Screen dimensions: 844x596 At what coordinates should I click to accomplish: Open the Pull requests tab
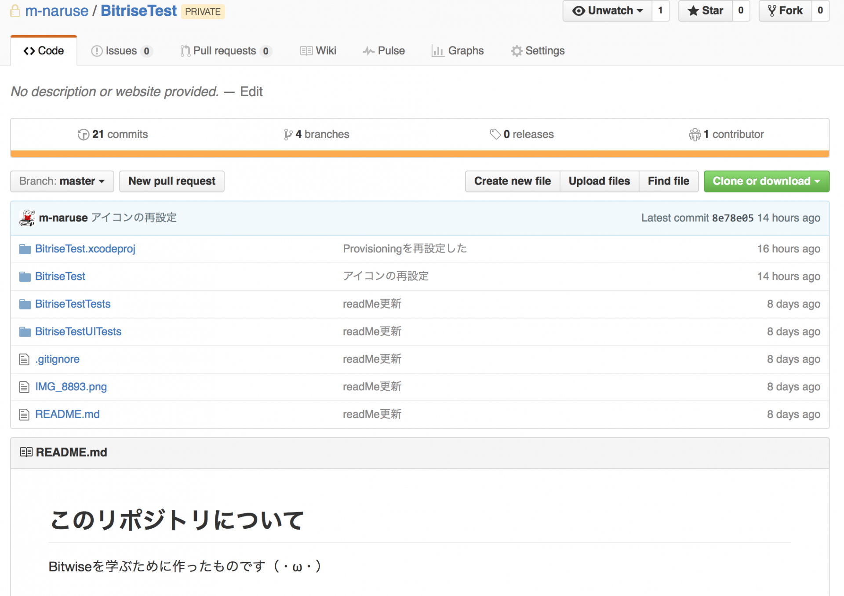pyautogui.click(x=226, y=51)
